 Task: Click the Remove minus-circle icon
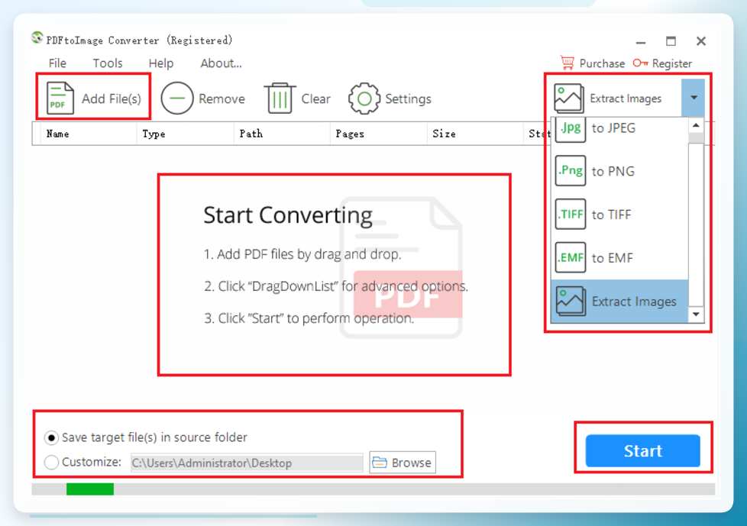(176, 98)
